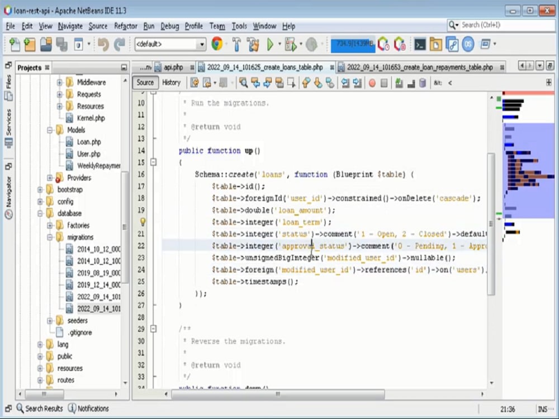Image resolution: width=559 pixels, height=419 pixels.
Task: Close the api.php tab
Action: 192,68
